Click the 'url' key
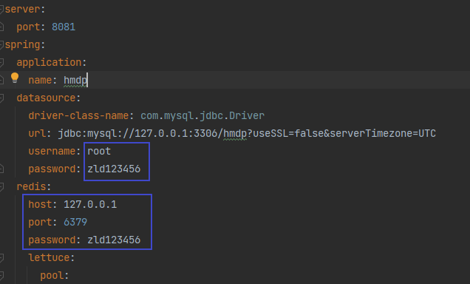 coord(37,133)
